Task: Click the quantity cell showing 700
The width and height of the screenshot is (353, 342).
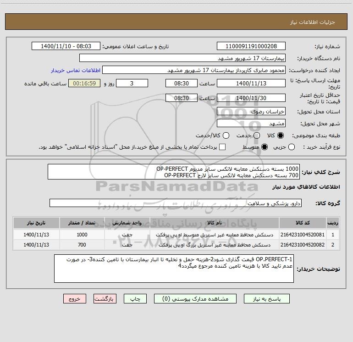Action: pos(82,245)
